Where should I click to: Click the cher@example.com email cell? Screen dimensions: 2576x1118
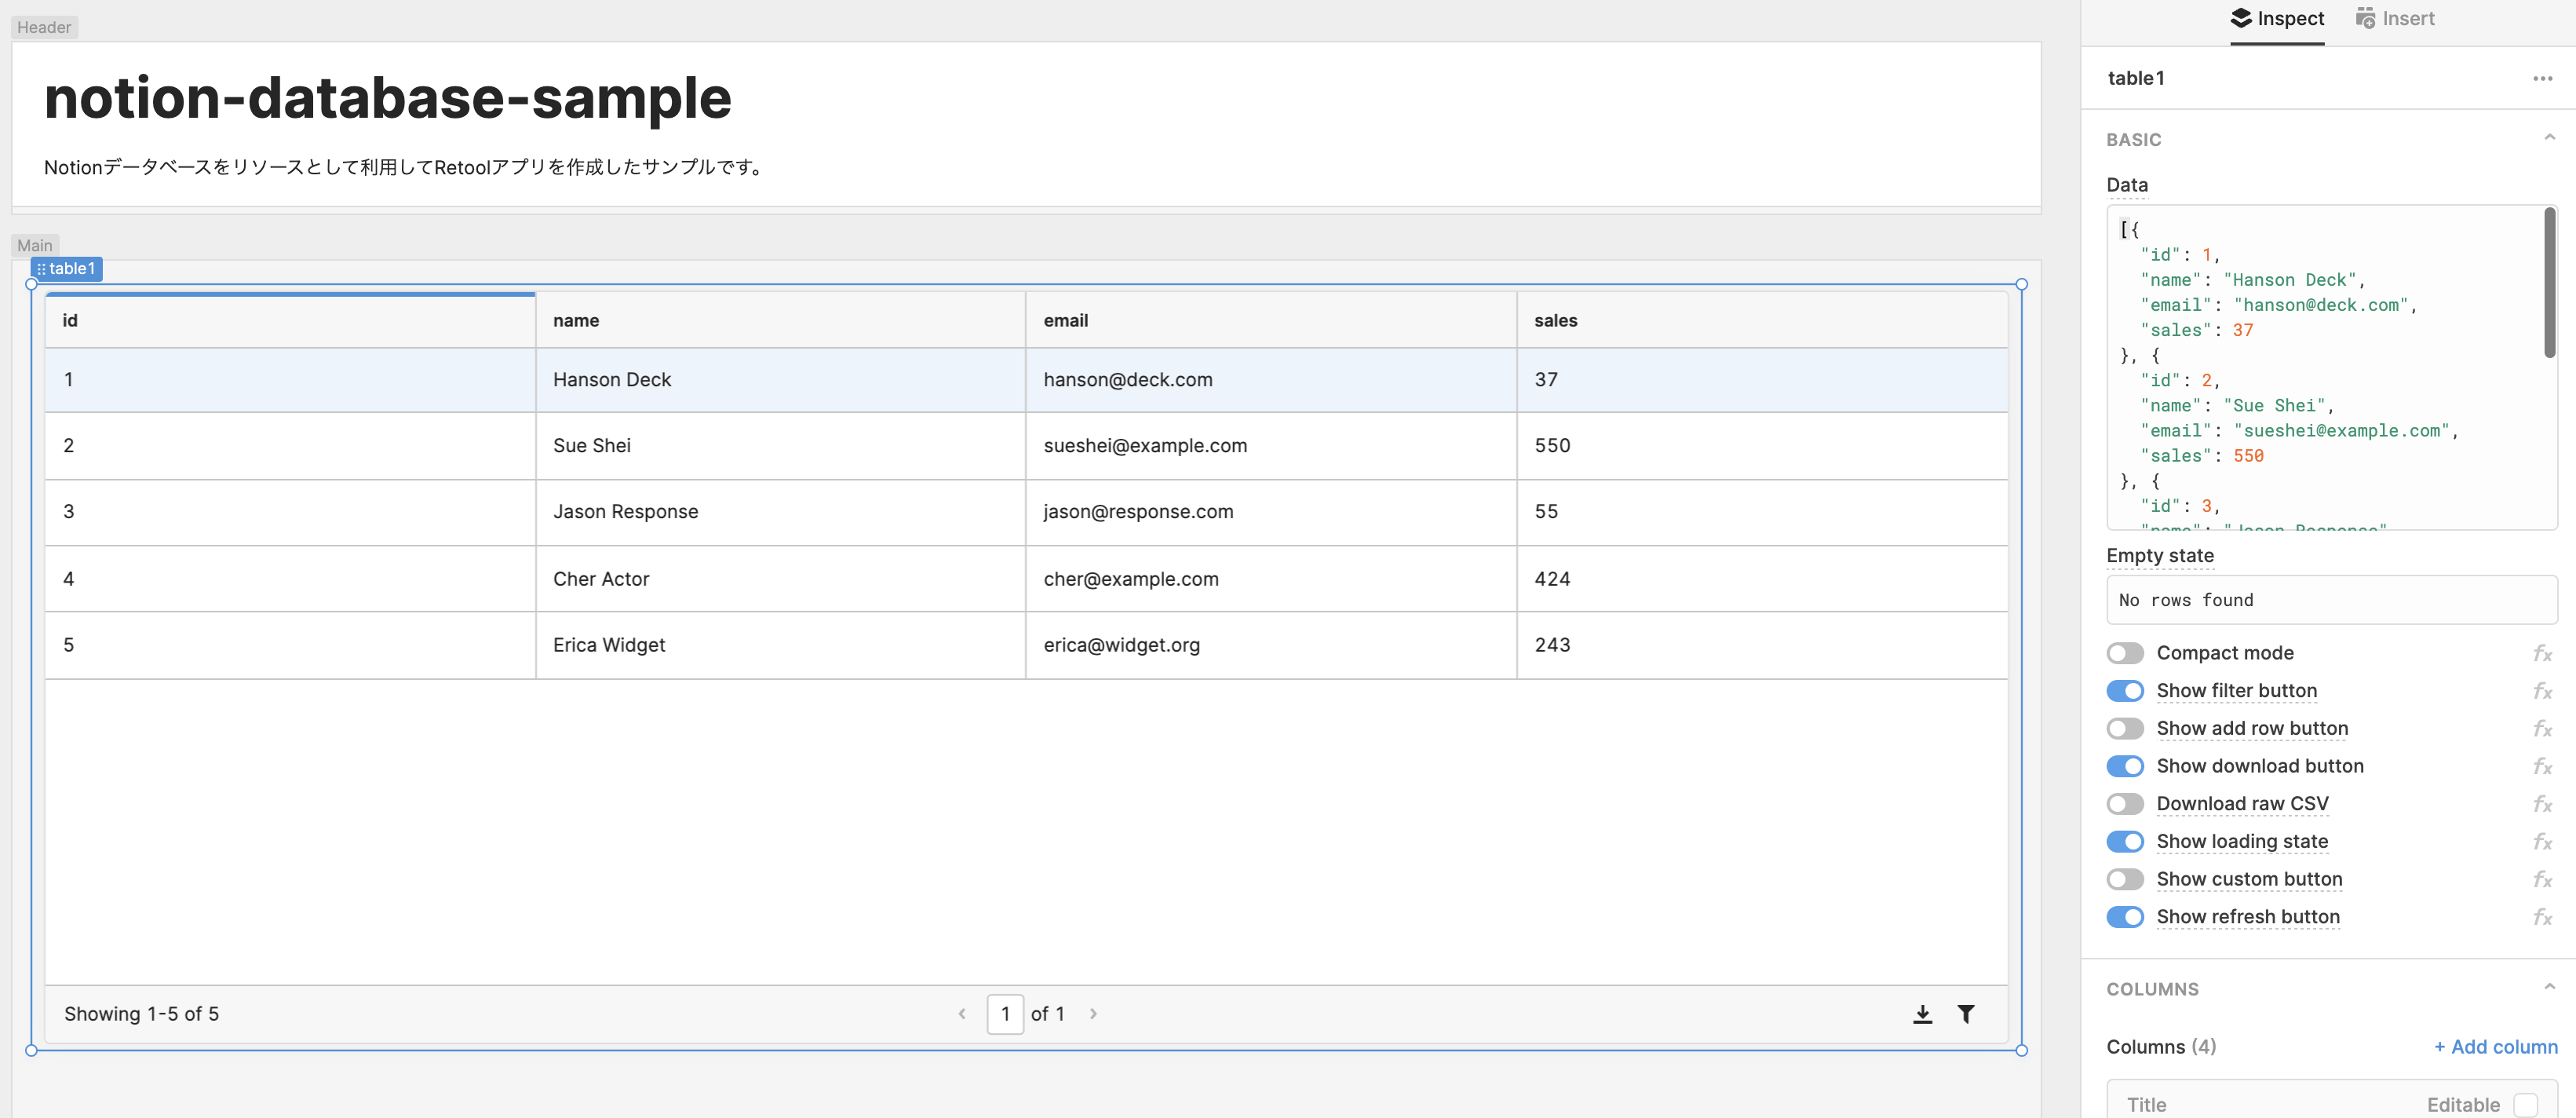[x=1271, y=579]
